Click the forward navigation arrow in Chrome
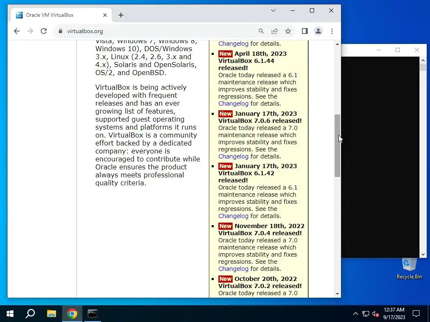Screen dimensions: 430x322 pos(30,31)
